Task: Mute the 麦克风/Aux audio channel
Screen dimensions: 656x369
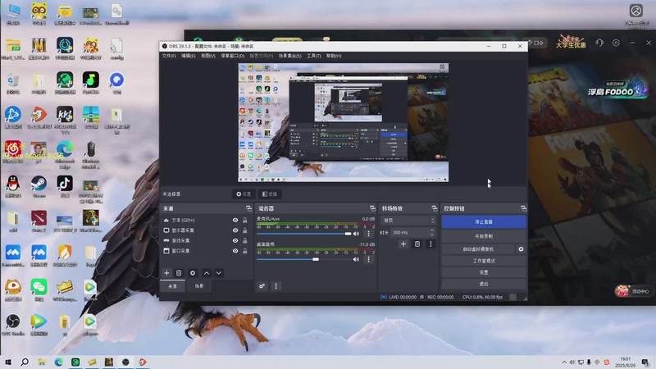Action: coord(356,234)
